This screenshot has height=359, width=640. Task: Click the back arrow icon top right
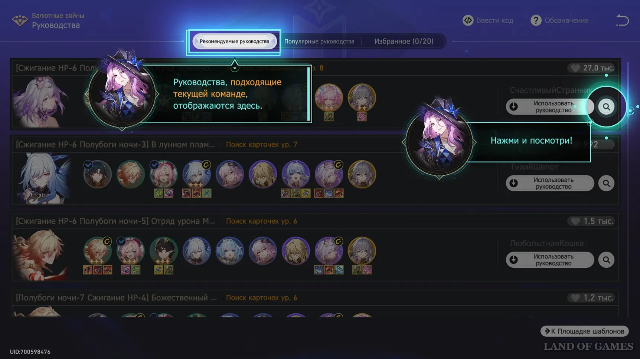(x=622, y=20)
